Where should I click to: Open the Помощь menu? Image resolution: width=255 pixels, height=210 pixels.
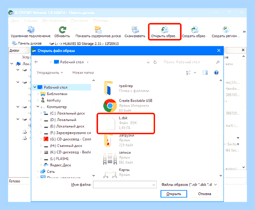(x=101, y=21)
